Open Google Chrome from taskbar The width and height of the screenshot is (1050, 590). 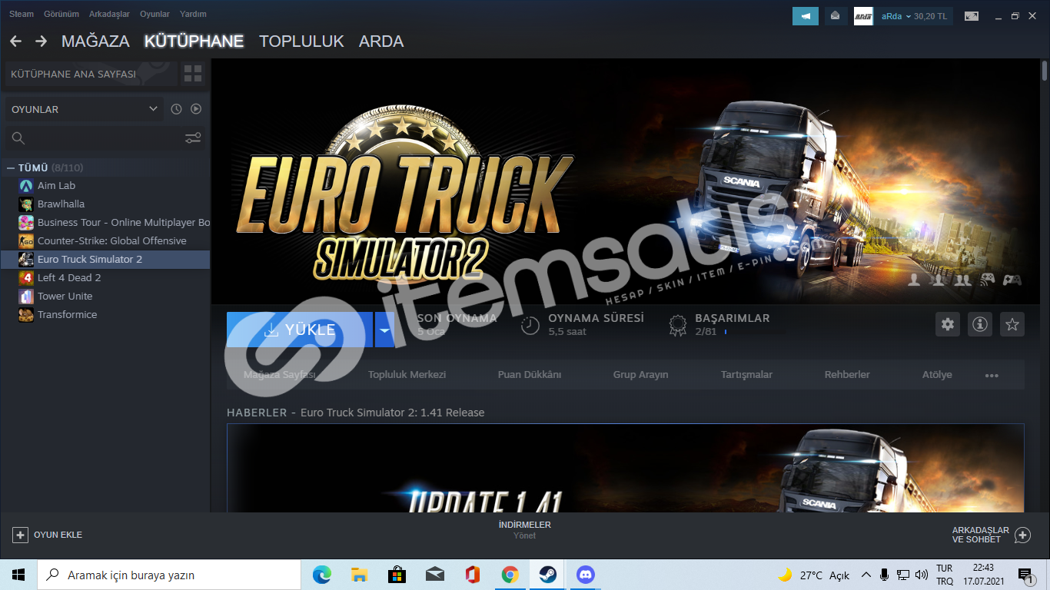510,575
